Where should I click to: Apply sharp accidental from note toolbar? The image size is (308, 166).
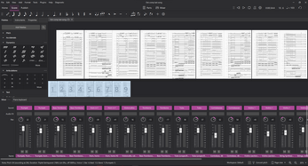click(x=85, y=14)
